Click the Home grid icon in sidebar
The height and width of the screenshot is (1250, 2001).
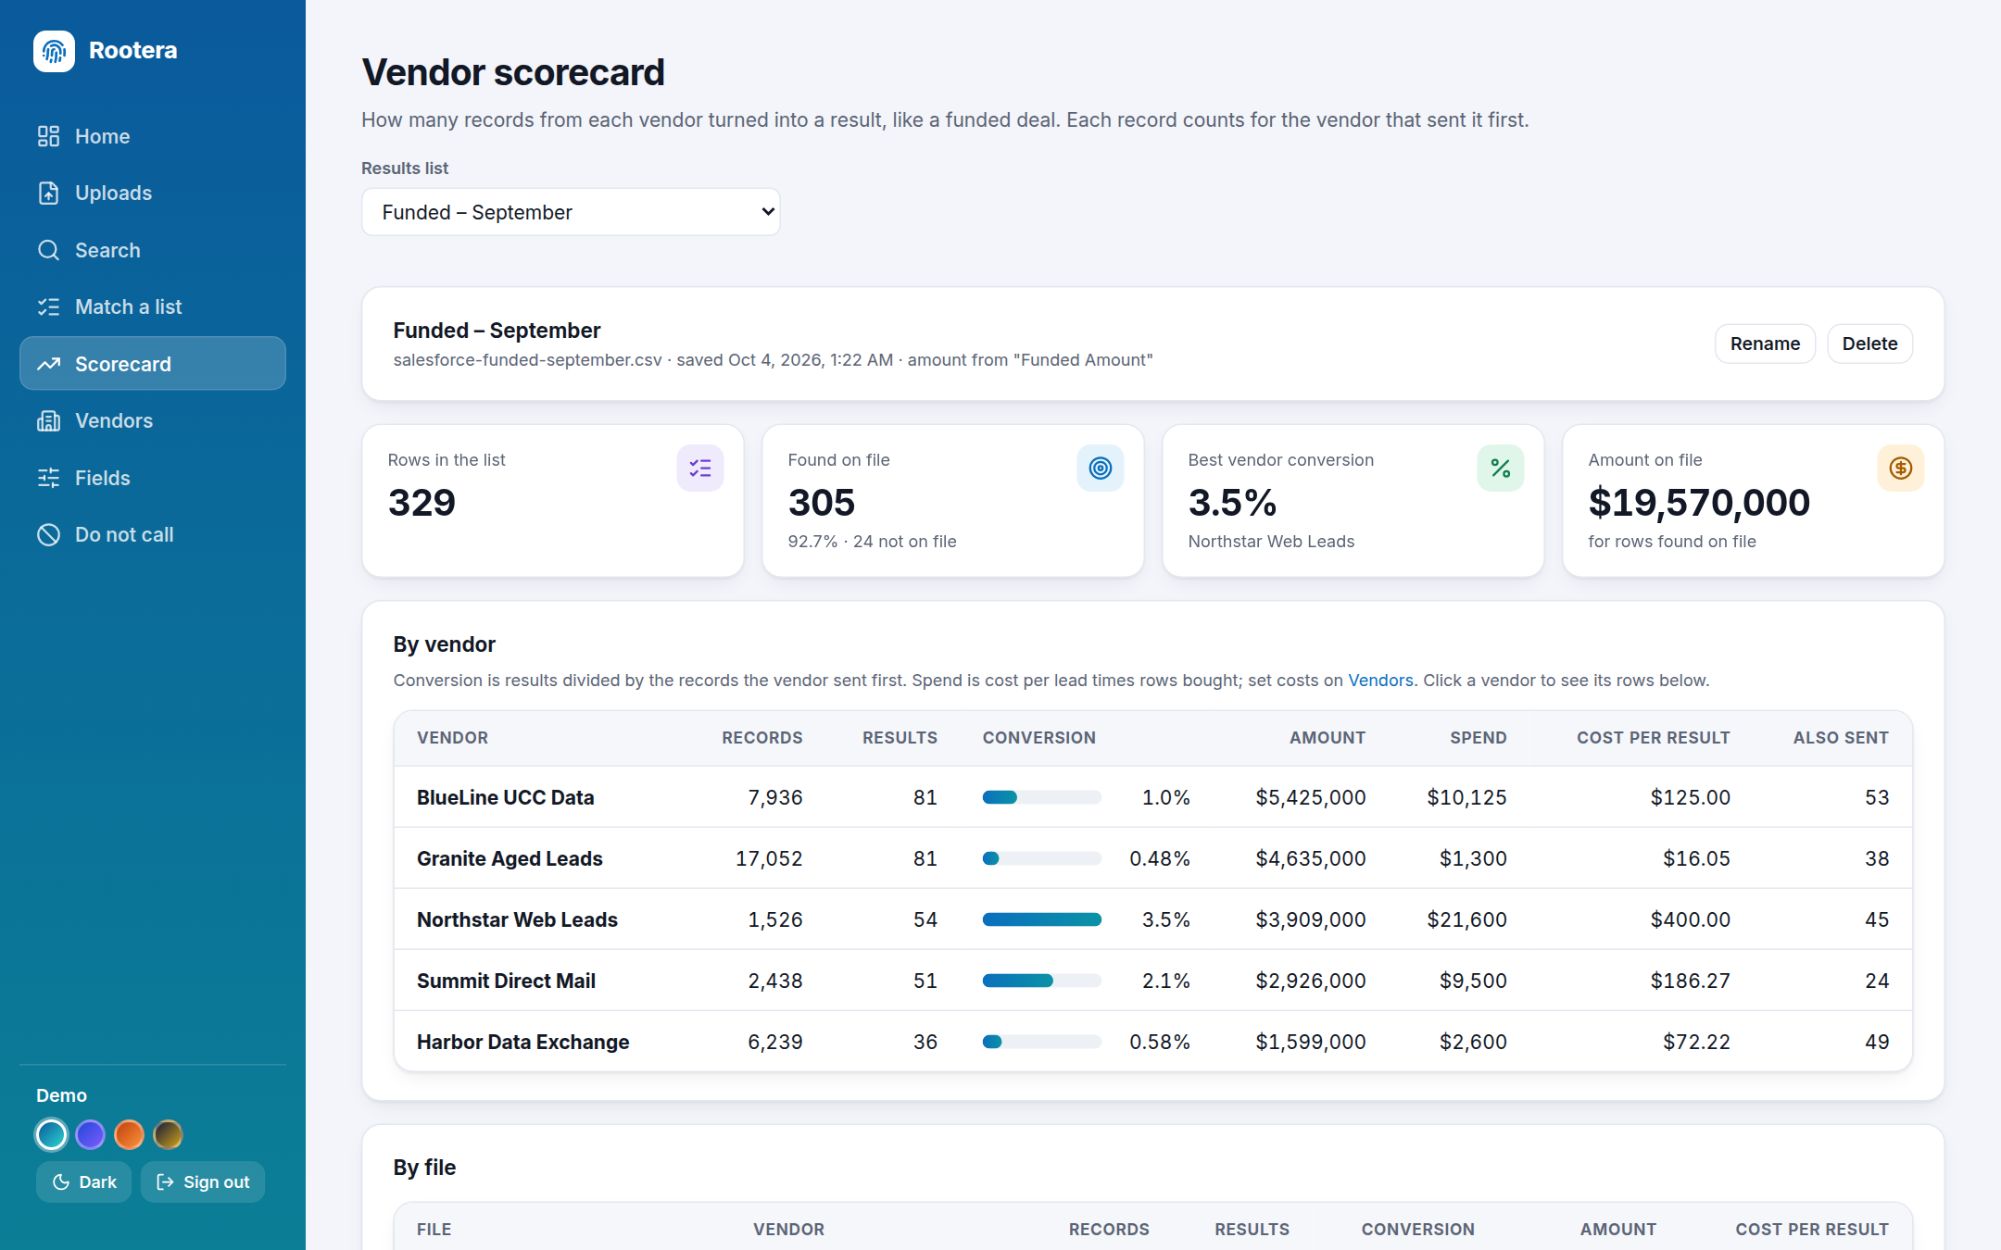[48, 136]
